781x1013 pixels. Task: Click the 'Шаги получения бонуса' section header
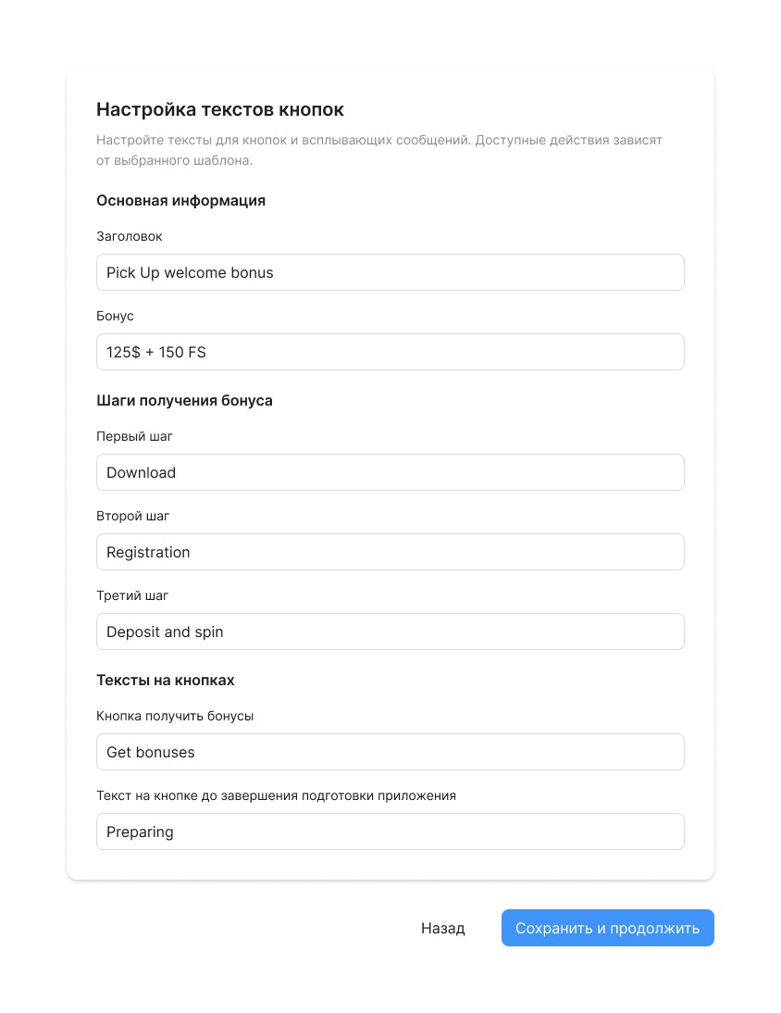click(184, 401)
